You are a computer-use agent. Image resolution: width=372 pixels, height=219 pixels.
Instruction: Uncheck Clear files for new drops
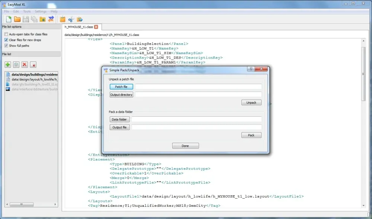[x=6, y=40]
